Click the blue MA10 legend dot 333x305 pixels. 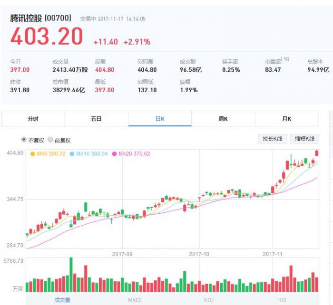tap(72, 154)
